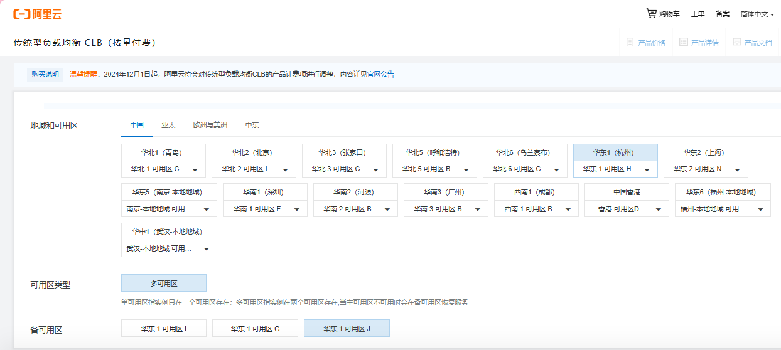The image size is (781, 350).
Task: Select region 西南1（成都）
Action: (x=537, y=192)
